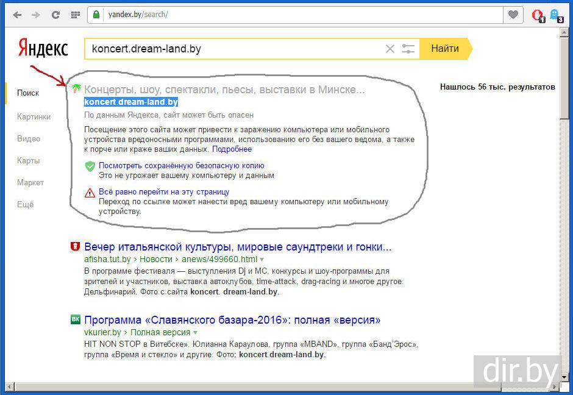Open the saved safe copy link
Screen dimensions: 573x395
[181, 165]
